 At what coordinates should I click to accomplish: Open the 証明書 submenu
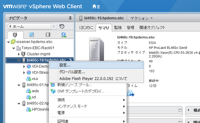(88, 121)
